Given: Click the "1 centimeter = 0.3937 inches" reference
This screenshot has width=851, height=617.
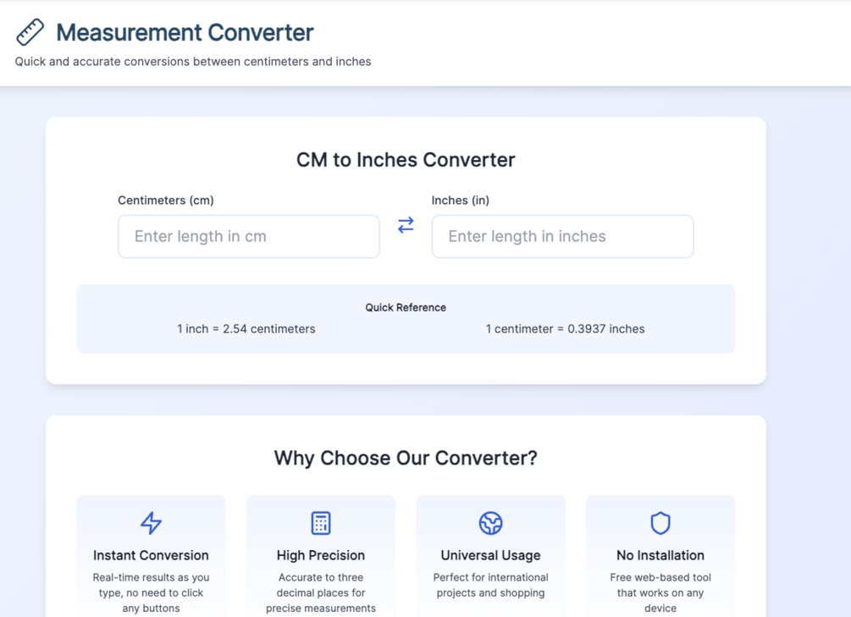Looking at the screenshot, I should pyautogui.click(x=565, y=328).
